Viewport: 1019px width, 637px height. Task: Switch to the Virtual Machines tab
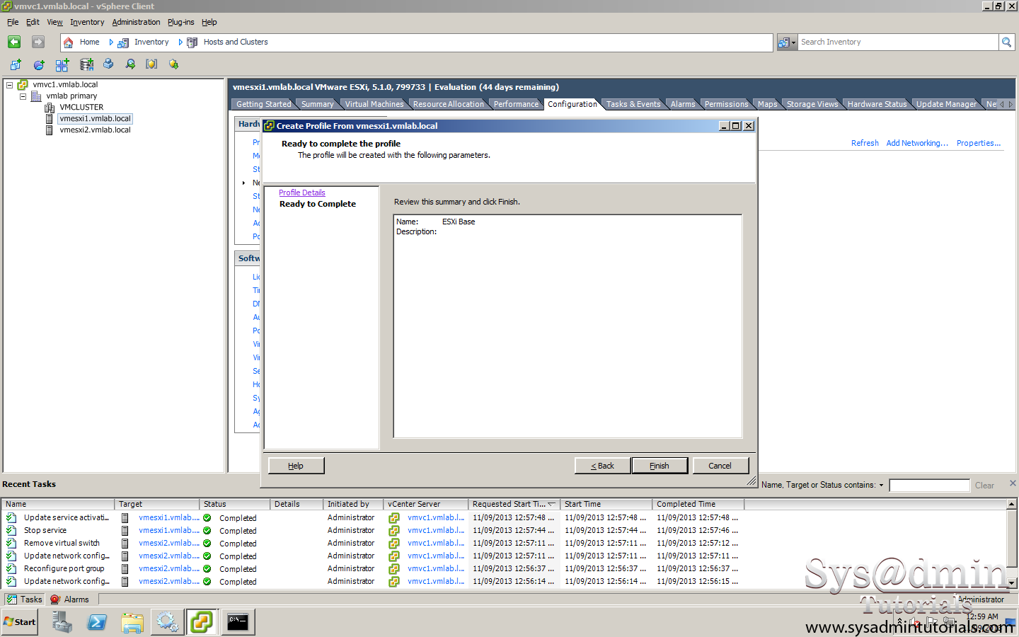click(x=374, y=104)
